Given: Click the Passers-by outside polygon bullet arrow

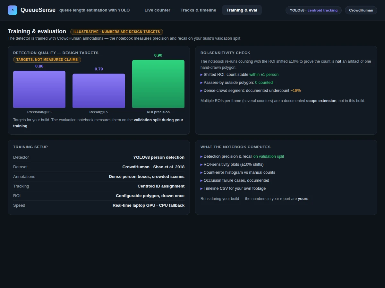Looking at the screenshot, I should [x=201, y=83].
